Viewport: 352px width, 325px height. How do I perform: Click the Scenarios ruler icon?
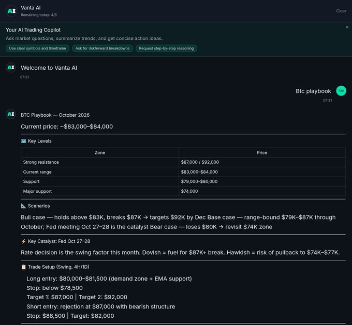(24, 206)
